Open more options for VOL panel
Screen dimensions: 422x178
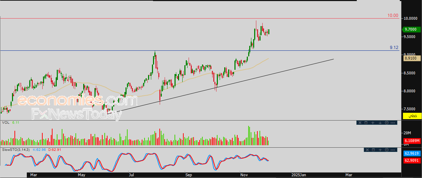pyautogui.click(x=393, y=123)
